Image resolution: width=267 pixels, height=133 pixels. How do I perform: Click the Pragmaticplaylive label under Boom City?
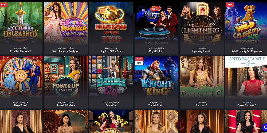click(111, 103)
